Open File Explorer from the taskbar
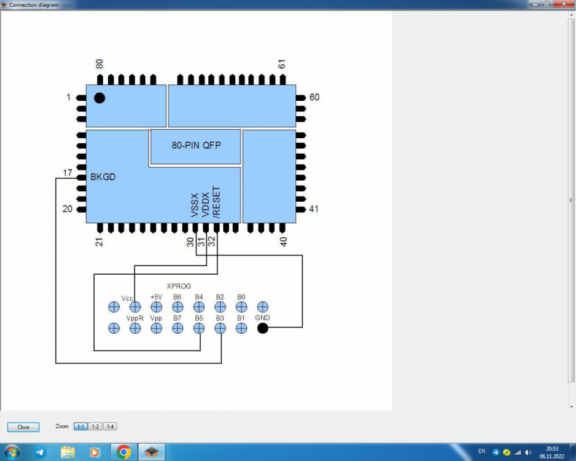The image size is (576, 461). click(68, 452)
